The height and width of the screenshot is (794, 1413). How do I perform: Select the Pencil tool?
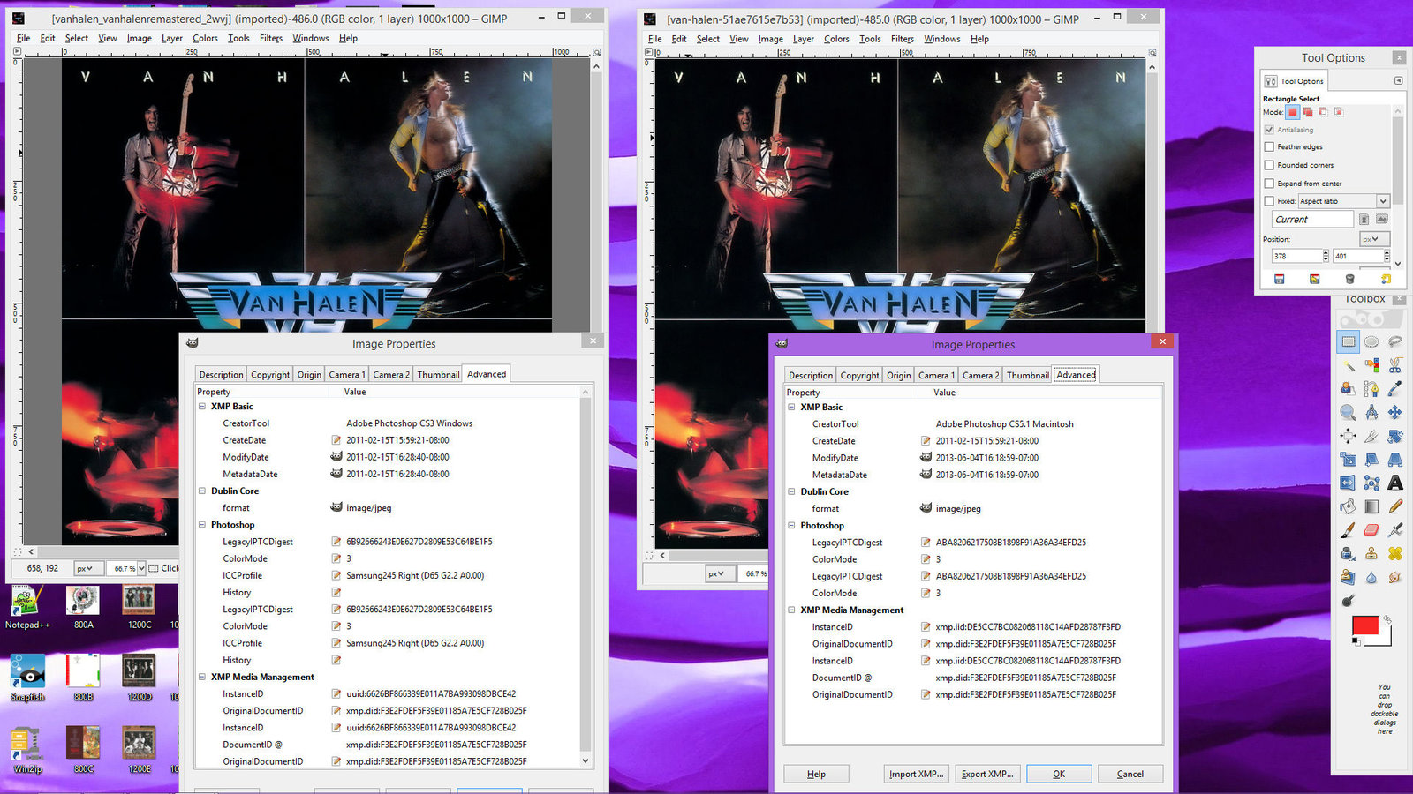[1395, 506]
